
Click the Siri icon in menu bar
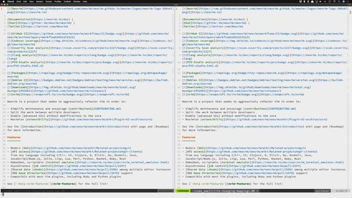(x=343, y=1)
